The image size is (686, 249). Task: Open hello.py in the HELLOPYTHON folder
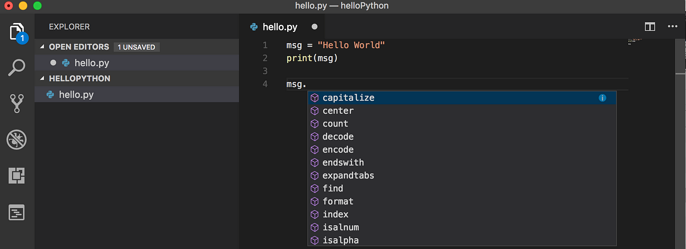(137, 95)
